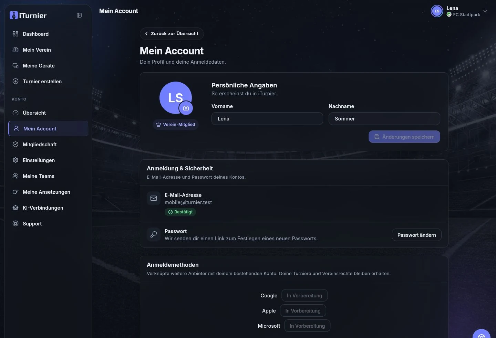The width and height of the screenshot is (496, 338).
Task: Click the Einstellungen gear icon
Action: pyautogui.click(x=15, y=160)
